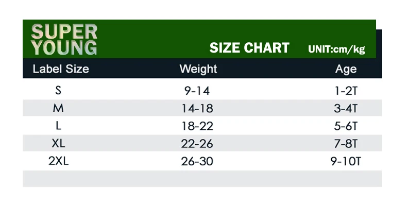The image size is (408, 205).
Task: Click the 1-2T age value
Action: click(346, 91)
